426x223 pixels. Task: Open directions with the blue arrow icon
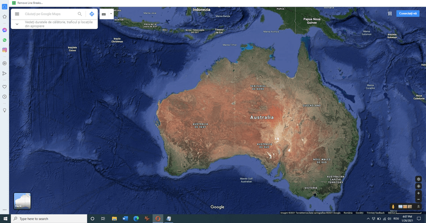pos(92,14)
